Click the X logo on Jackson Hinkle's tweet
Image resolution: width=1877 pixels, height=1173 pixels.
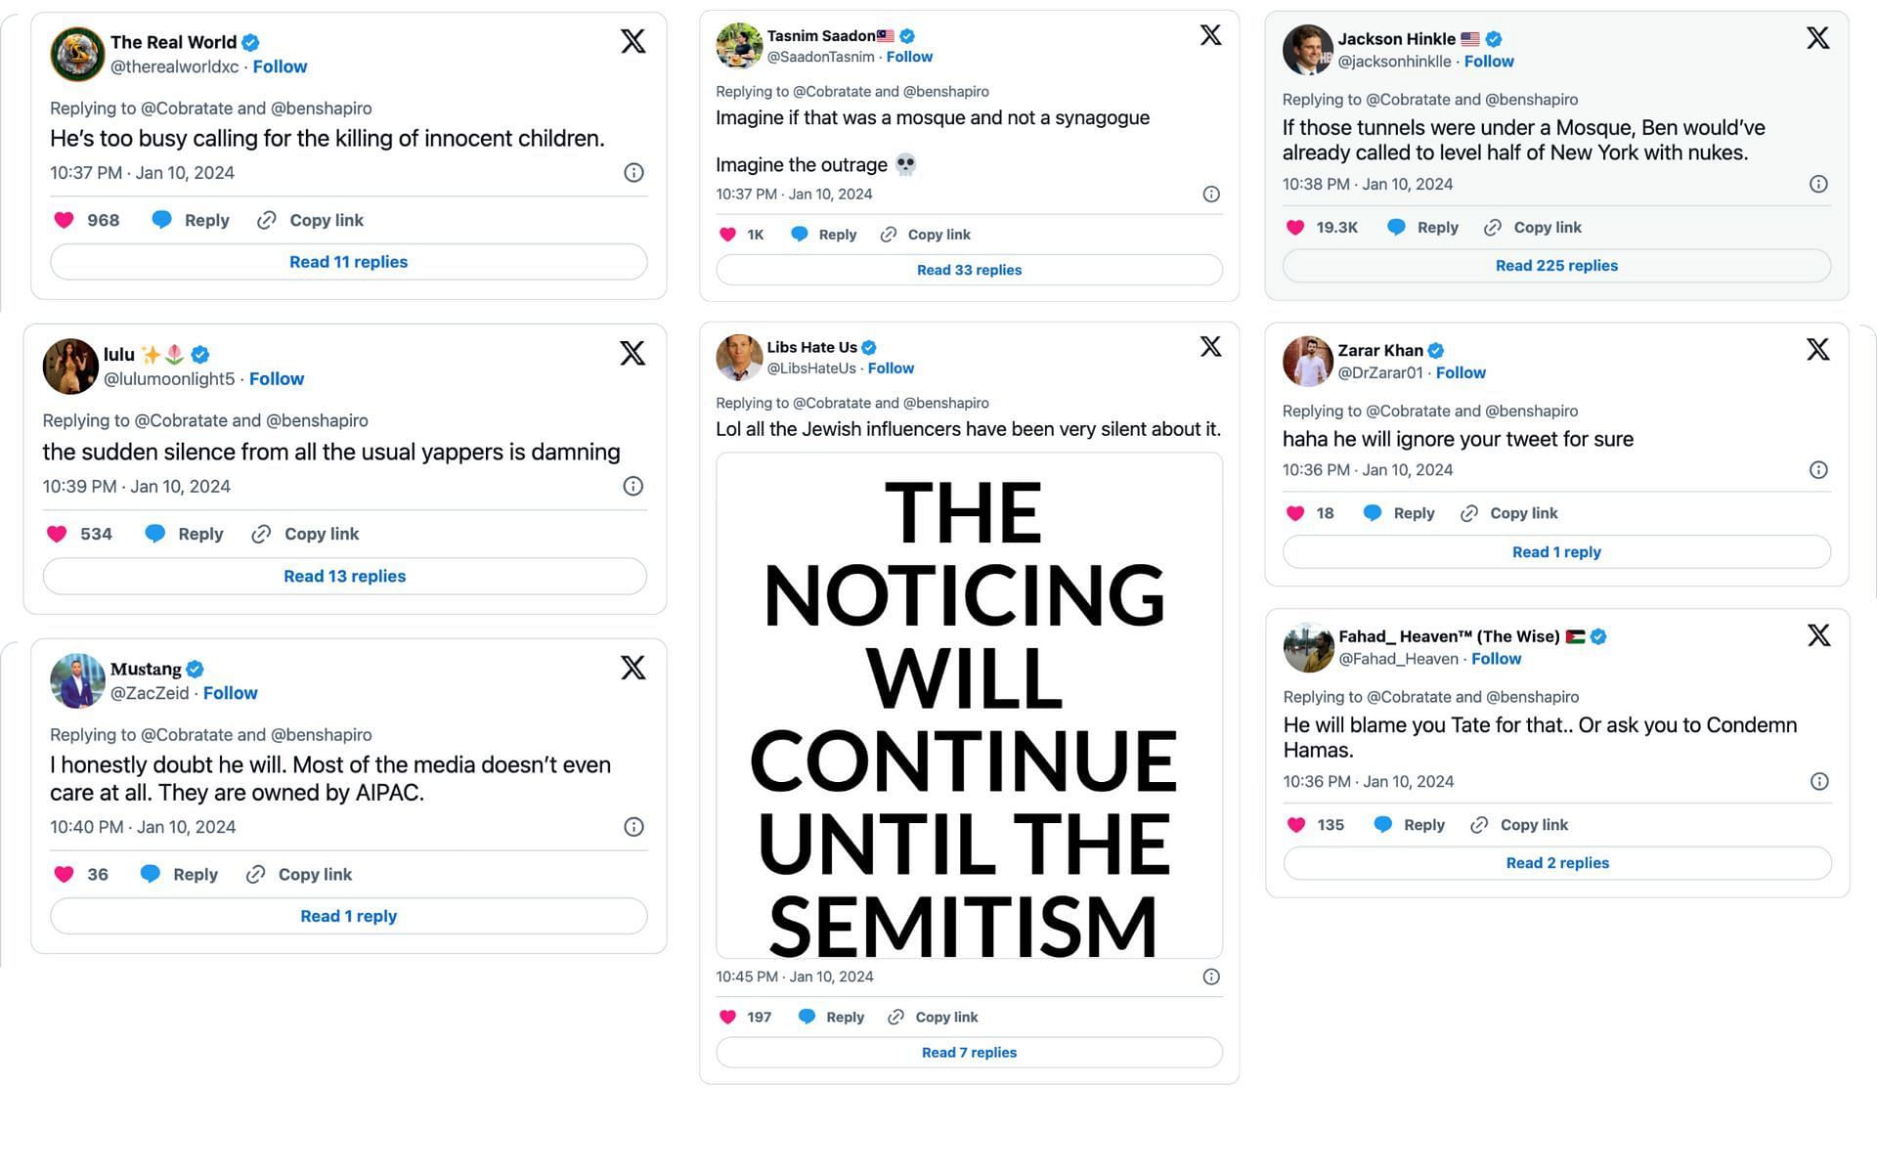pos(1817,38)
